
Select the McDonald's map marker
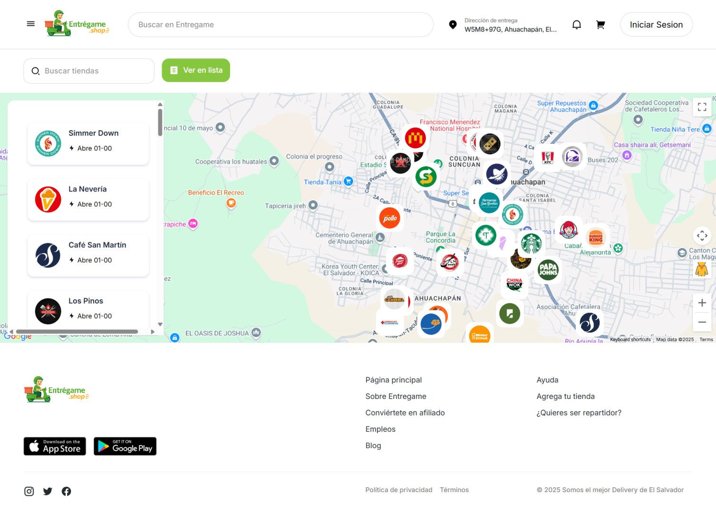[415, 138]
